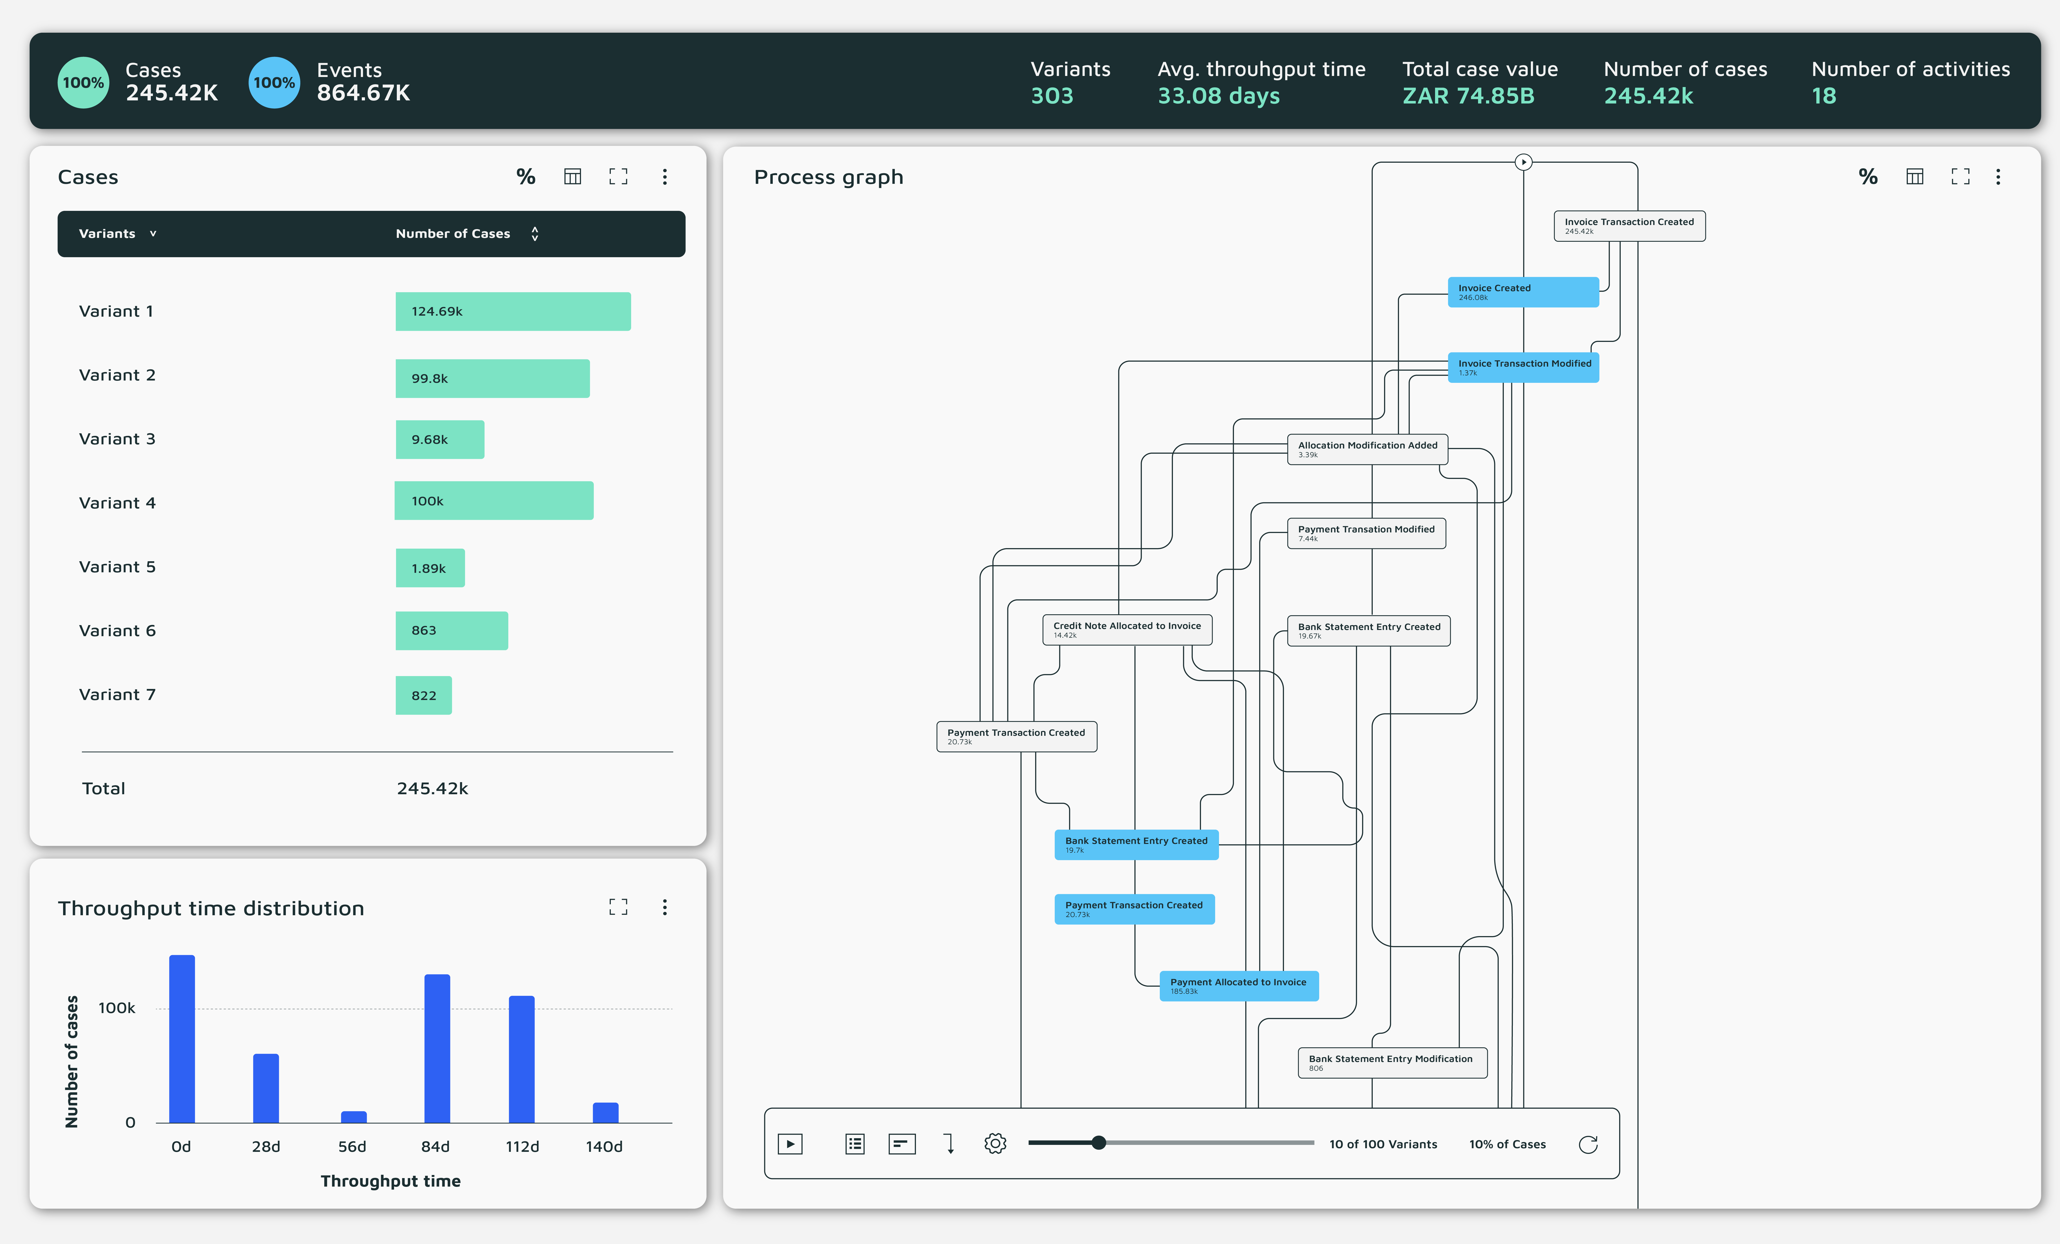Image resolution: width=2060 pixels, height=1244 pixels.
Task: Open Throughput time distribution options menu
Action: [665, 907]
